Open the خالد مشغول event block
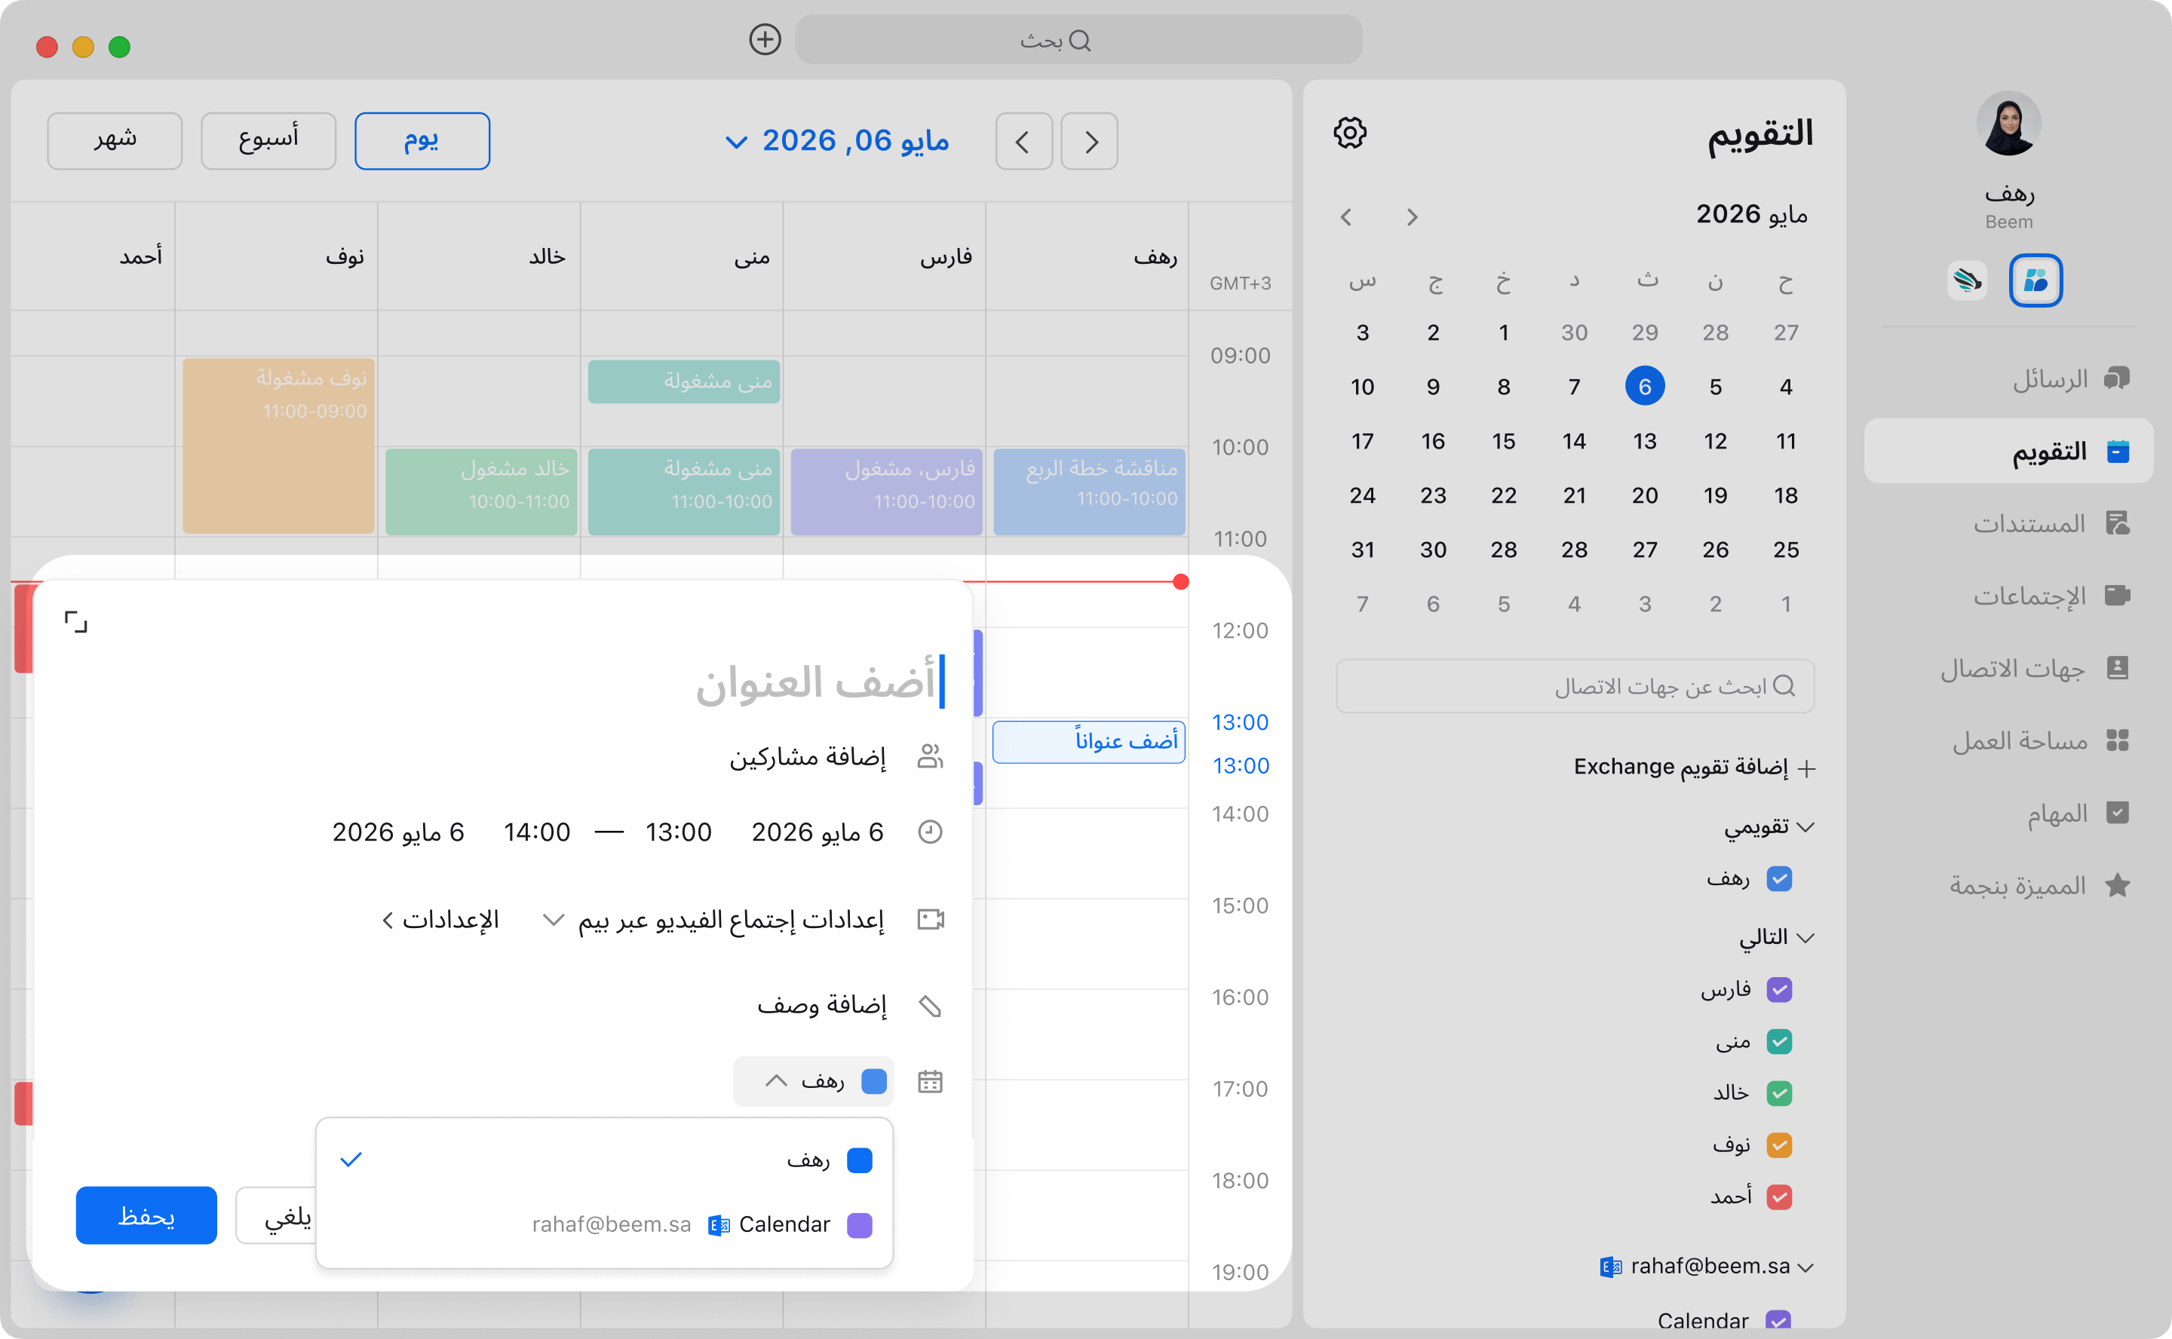 pyautogui.click(x=481, y=492)
